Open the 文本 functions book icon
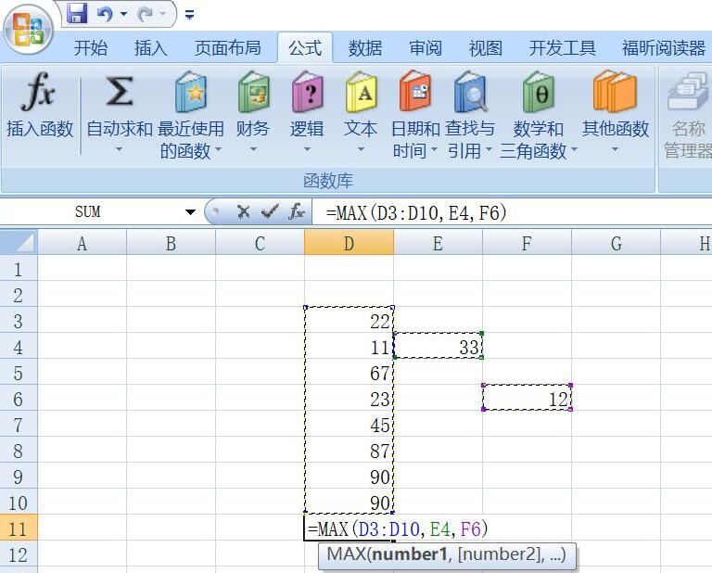 (x=361, y=92)
